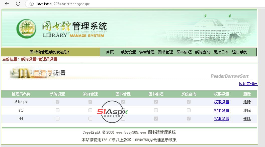Toggle 系统设置 checkbox for stu

(x=57, y=110)
